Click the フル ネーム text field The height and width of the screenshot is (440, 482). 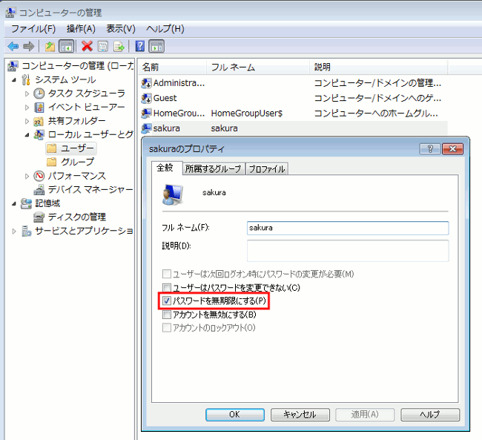pyautogui.click(x=348, y=228)
